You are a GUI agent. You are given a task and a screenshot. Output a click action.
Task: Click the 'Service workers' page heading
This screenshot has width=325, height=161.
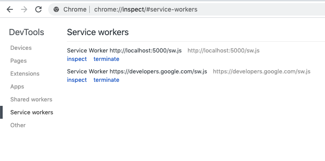tap(98, 32)
